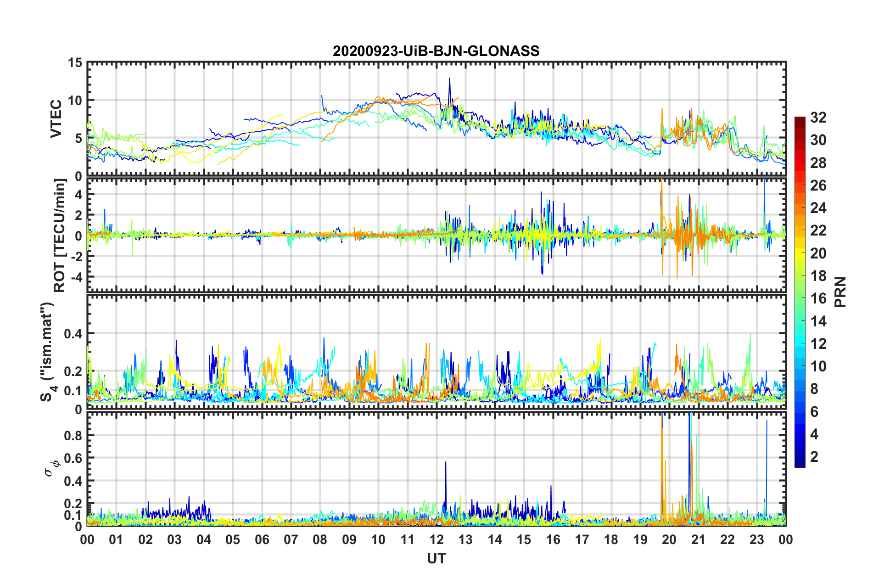The height and width of the screenshot is (584, 873).
Task: Click the UT x-axis label
Action: [x=436, y=558]
